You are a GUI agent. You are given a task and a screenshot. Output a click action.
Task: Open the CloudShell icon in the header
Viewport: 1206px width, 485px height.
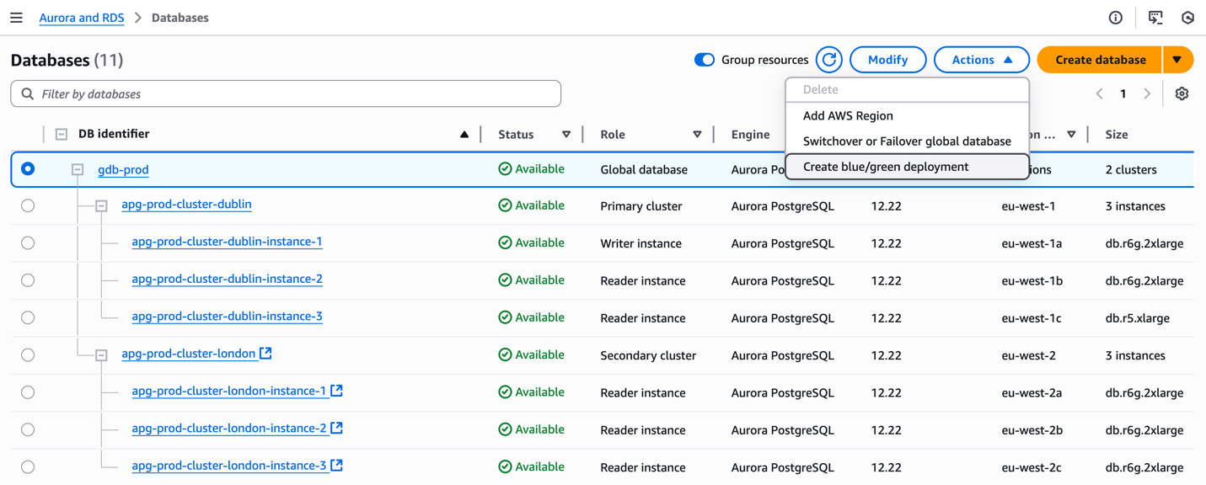coord(1155,18)
